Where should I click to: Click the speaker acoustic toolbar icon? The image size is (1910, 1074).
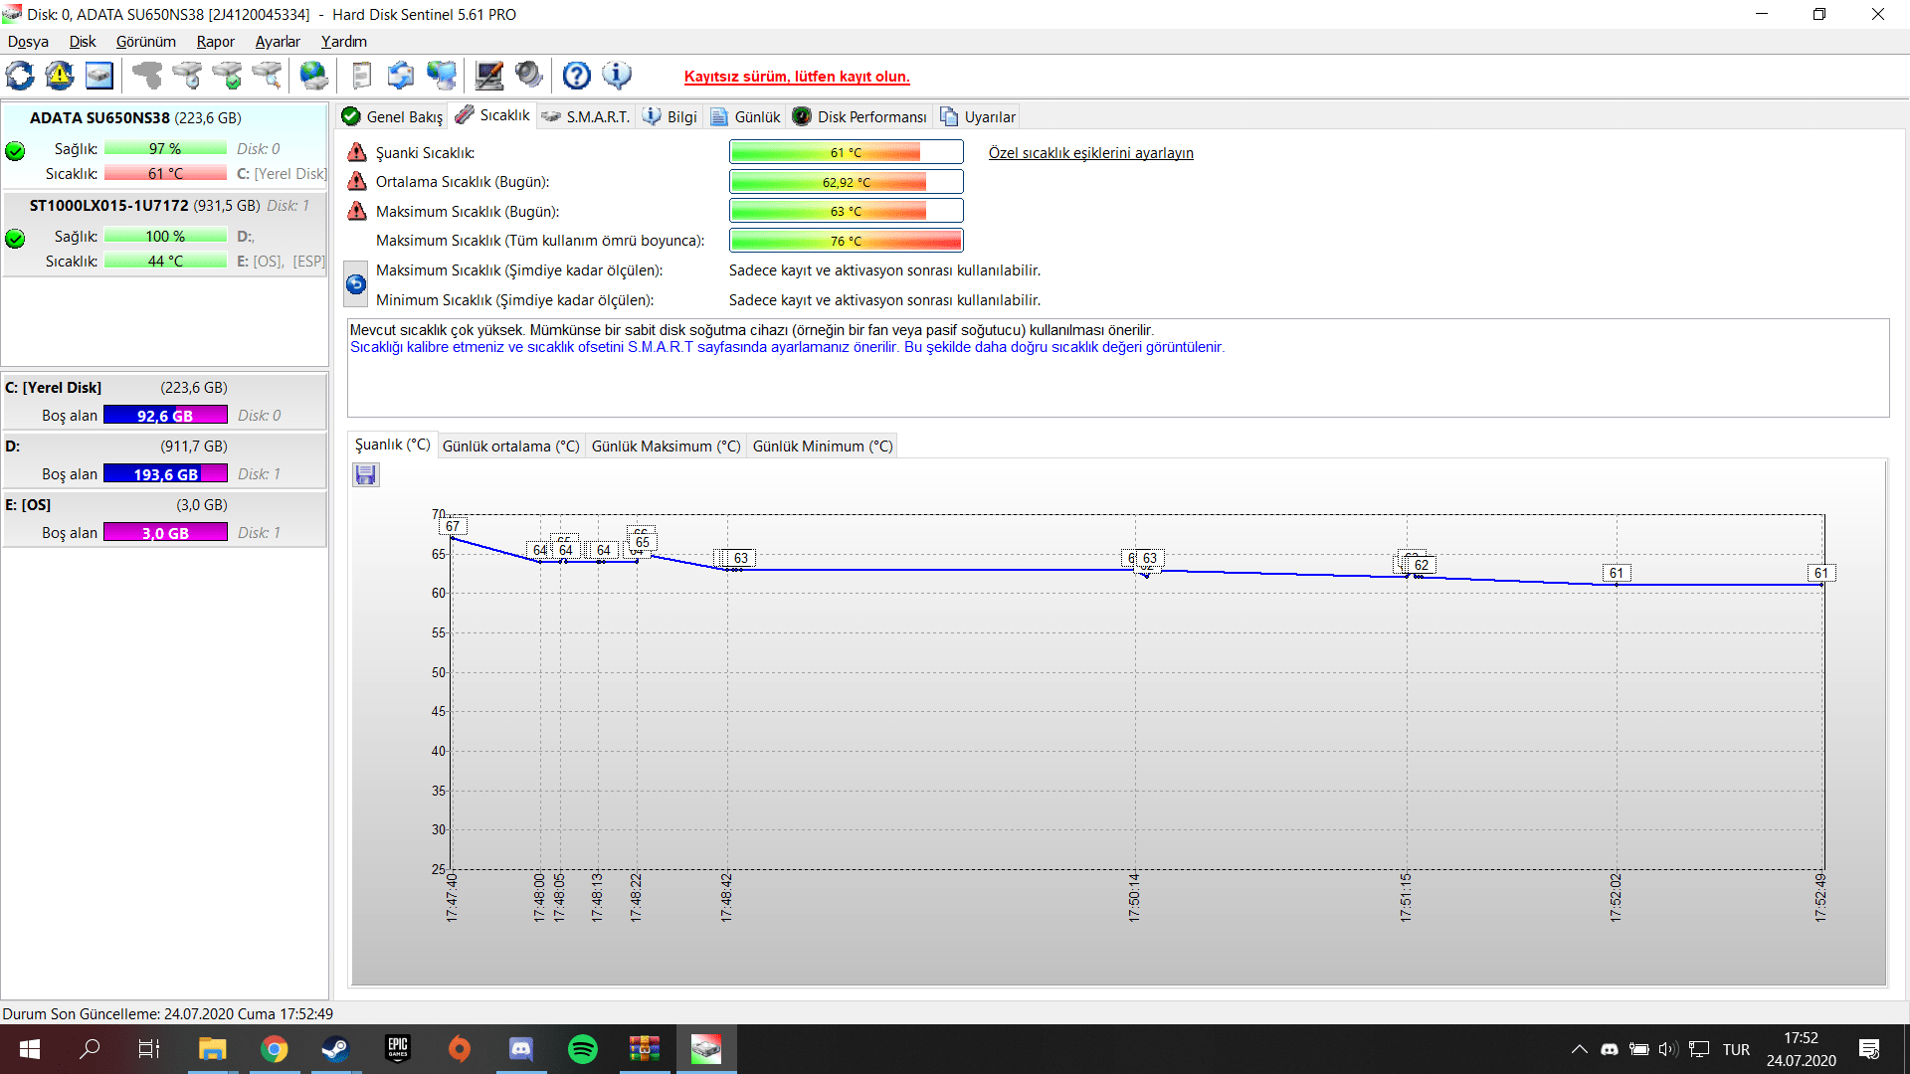coord(529,76)
